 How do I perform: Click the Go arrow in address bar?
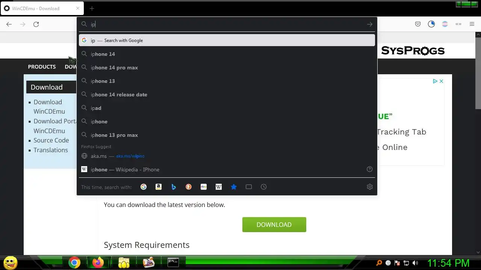370,24
